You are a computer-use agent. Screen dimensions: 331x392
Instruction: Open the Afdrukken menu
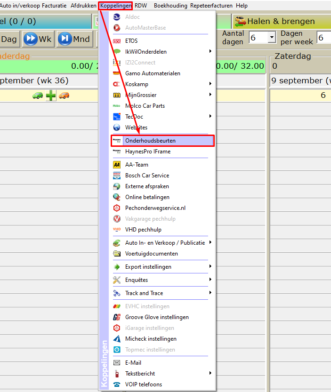pyautogui.click(x=83, y=6)
